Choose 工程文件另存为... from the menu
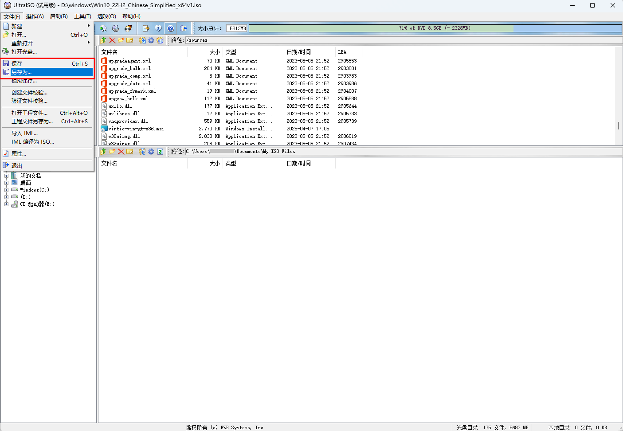The width and height of the screenshot is (623, 431). click(x=47, y=121)
